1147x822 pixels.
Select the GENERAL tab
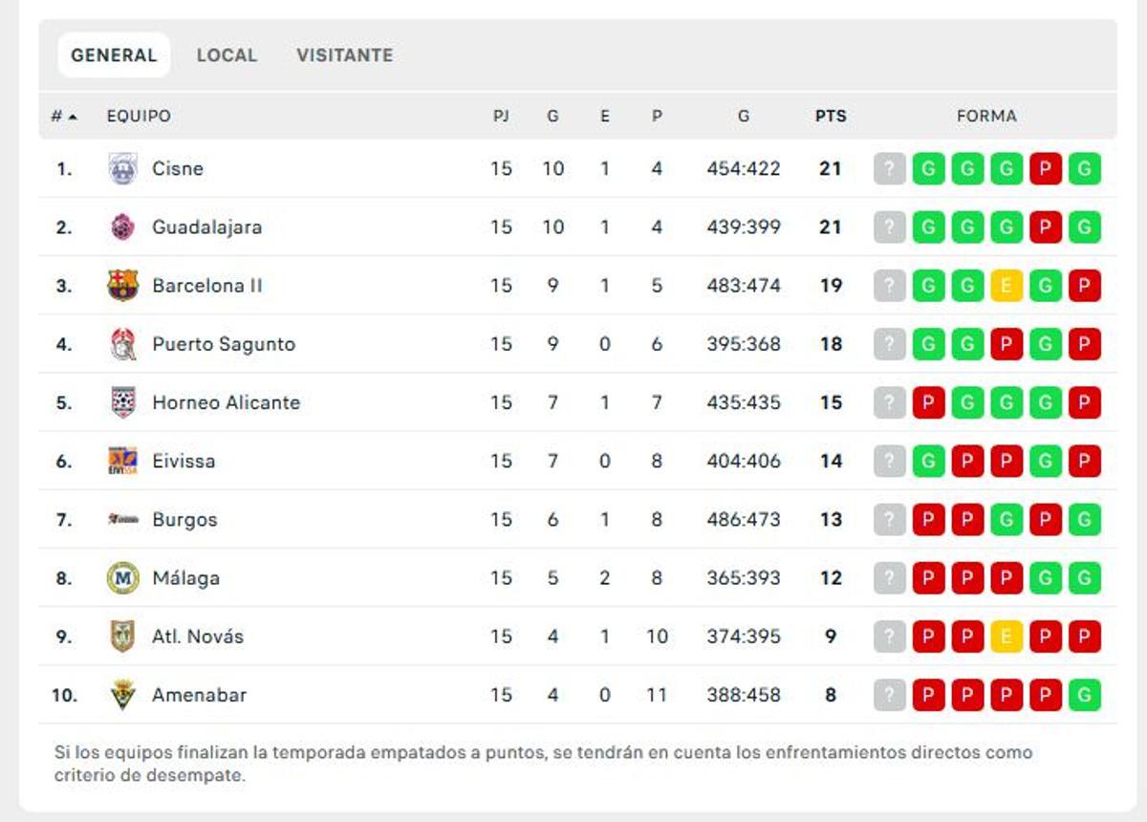click(113, 54)
